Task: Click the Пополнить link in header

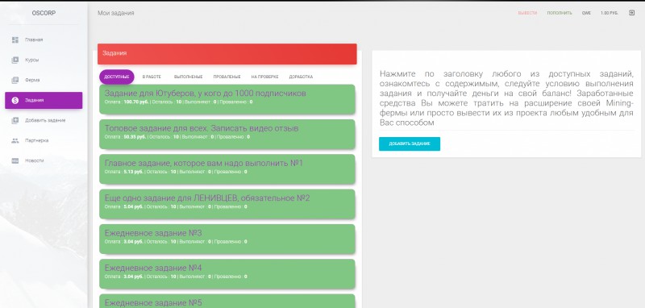Action: tap(560, 13)
